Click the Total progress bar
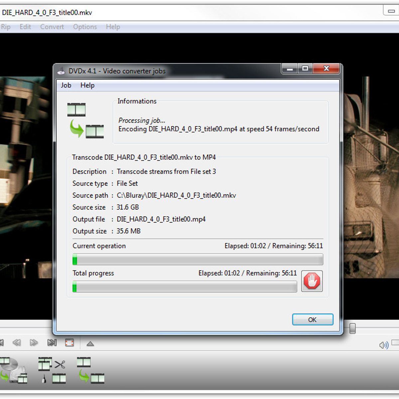The height and width of the screenshot is (399, 399). (185, 287)
